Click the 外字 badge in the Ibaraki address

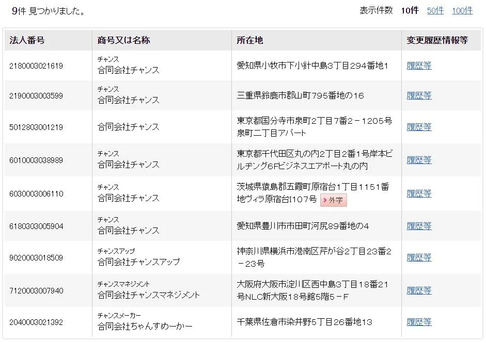pyautogui.click(x=333, y=200)
